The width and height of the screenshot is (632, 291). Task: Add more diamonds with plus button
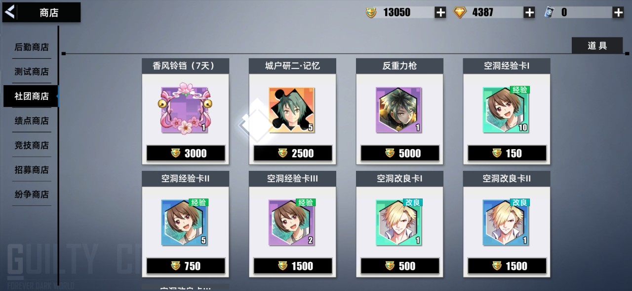(529, 13)
